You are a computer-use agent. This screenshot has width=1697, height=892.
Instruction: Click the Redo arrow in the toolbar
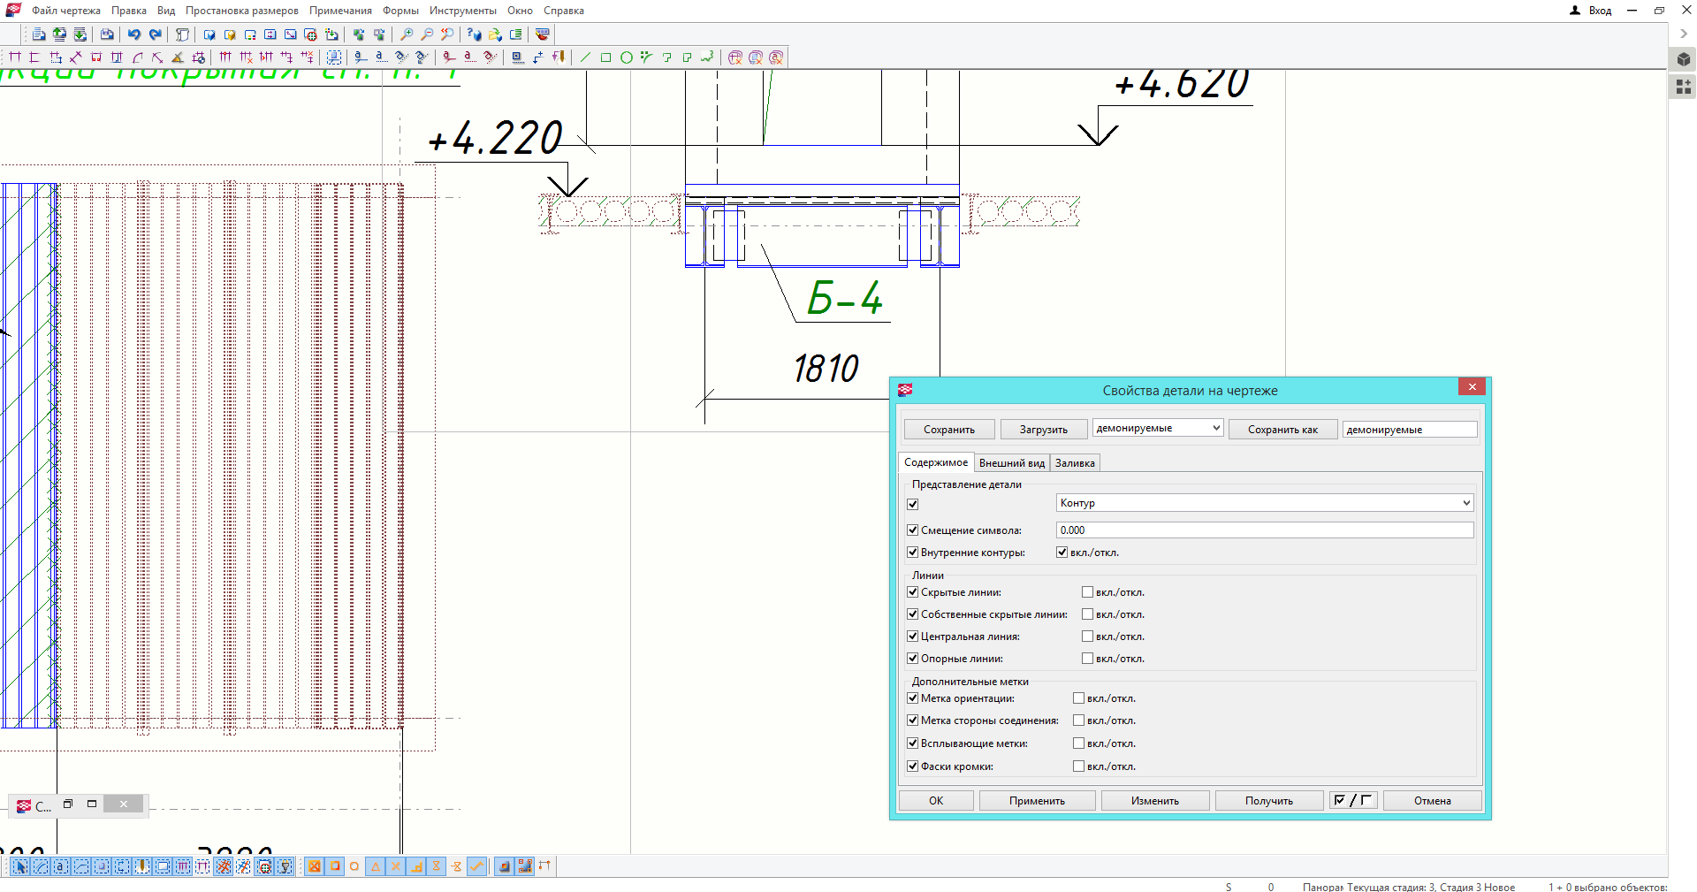pyautogui.click(x=156, y=34)
